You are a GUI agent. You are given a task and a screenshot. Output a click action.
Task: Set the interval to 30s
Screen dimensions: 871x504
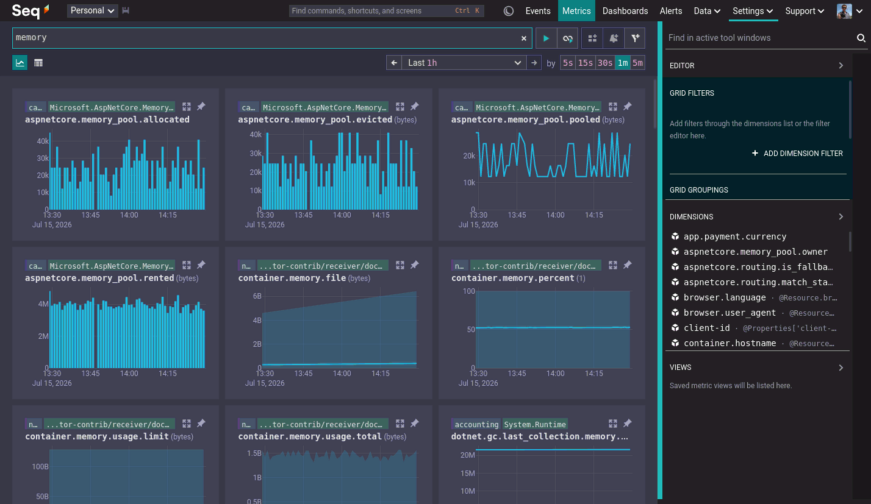605,63
